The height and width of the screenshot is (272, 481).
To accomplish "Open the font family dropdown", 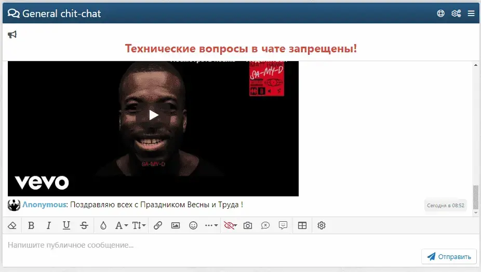I will 122,226.
